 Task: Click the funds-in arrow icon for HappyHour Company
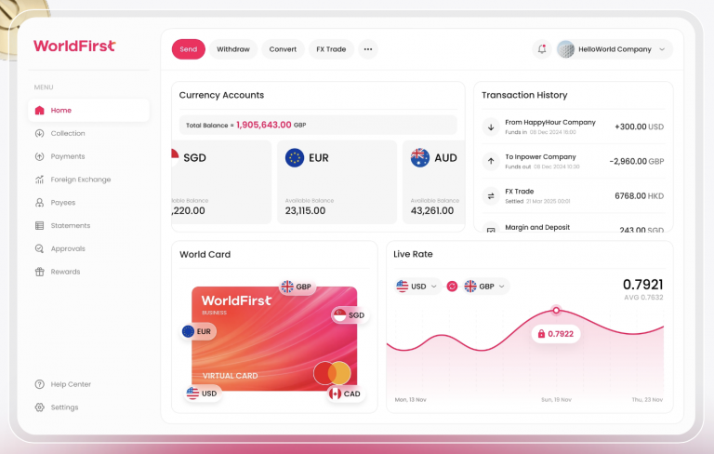click(x=491, y=127)
